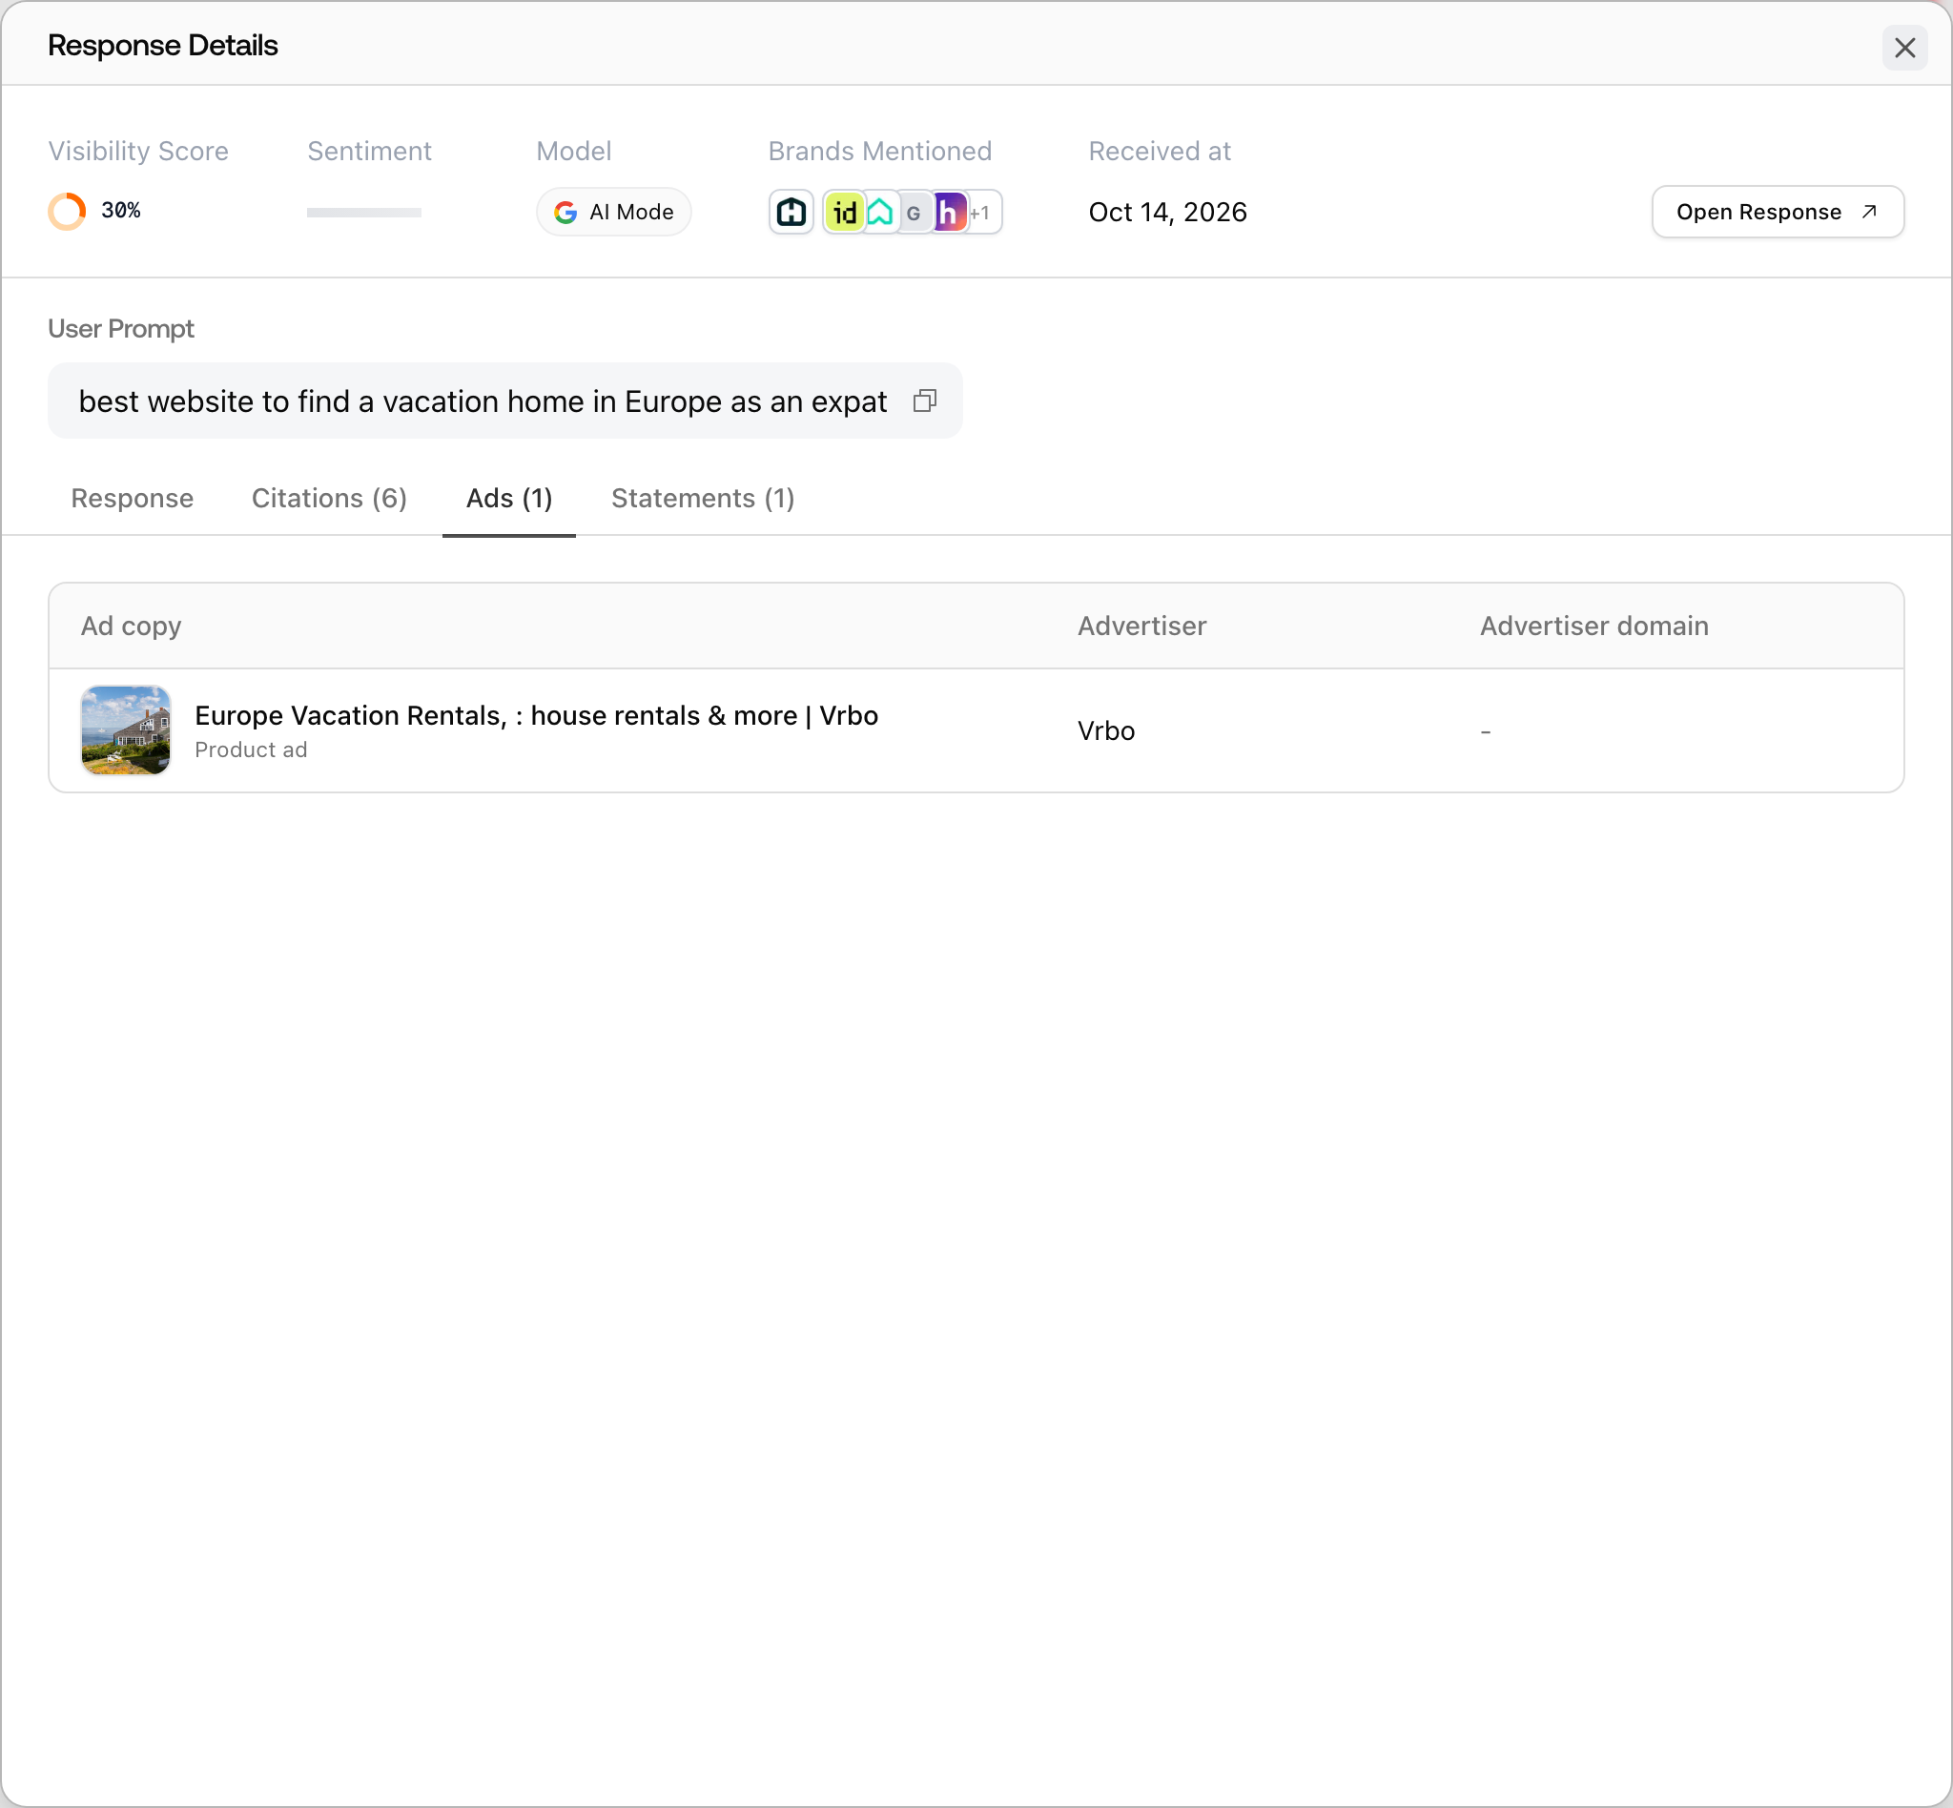The image size is (1953, 1808).
Task: Click the 'Ad copy' column header
Action: [131, 627]
